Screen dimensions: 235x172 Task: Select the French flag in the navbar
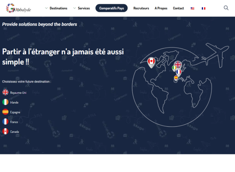tap(203, 8)
